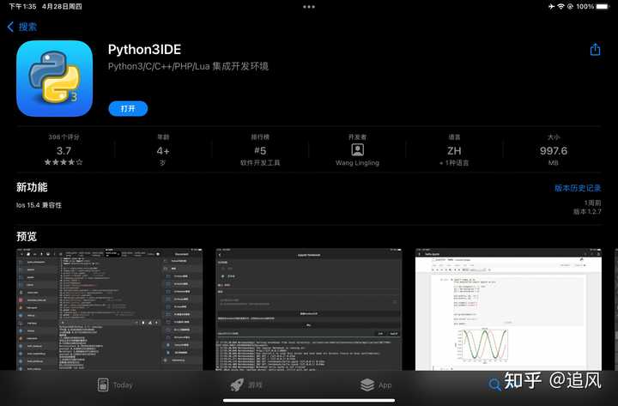Open the app with 打开 button
The width and height of the screenshot is (618, 406).
128,108
